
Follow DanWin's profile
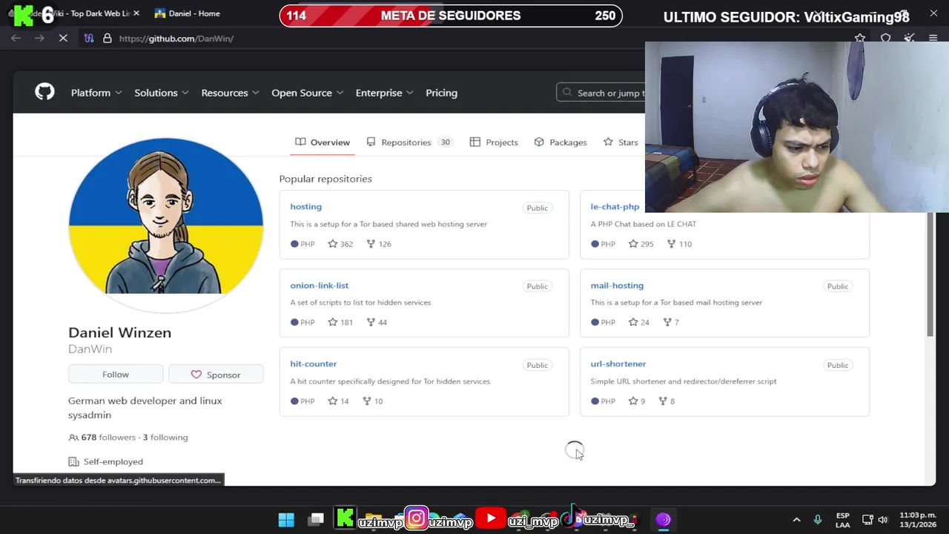click(x=116, y=375)
